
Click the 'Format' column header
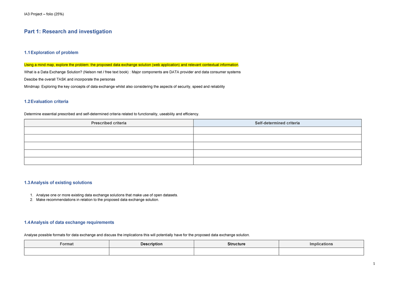66,244
